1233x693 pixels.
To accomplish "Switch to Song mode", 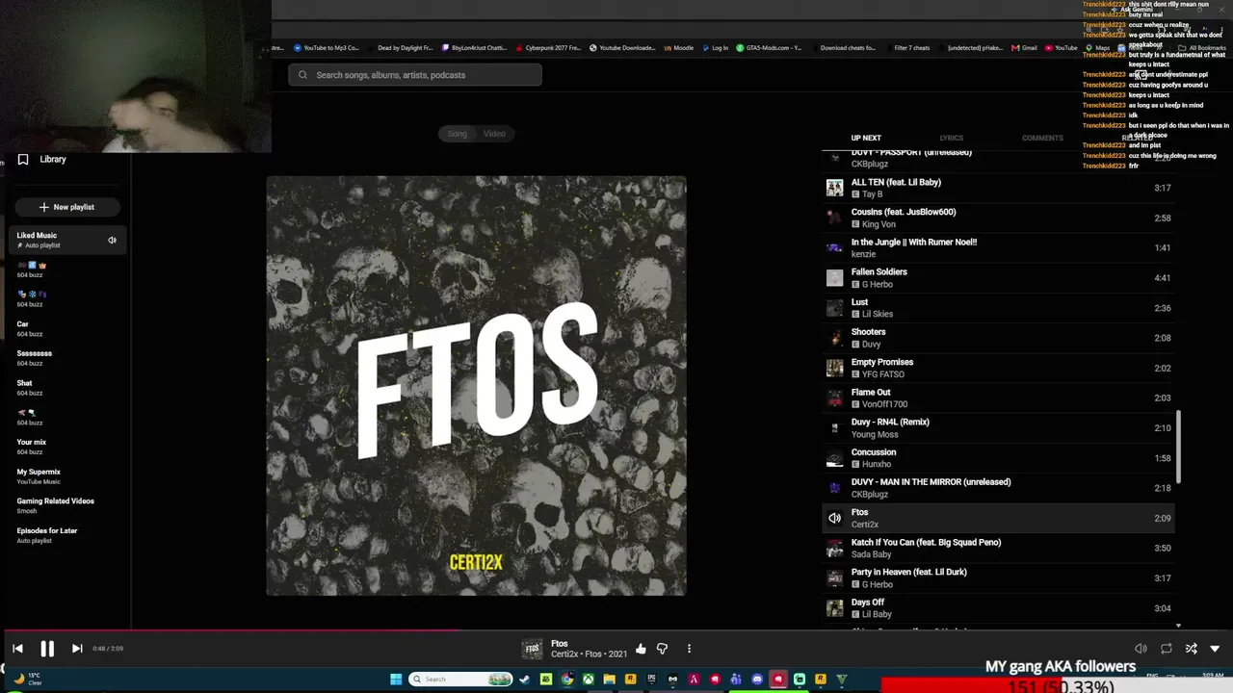I will click(458, 134).
